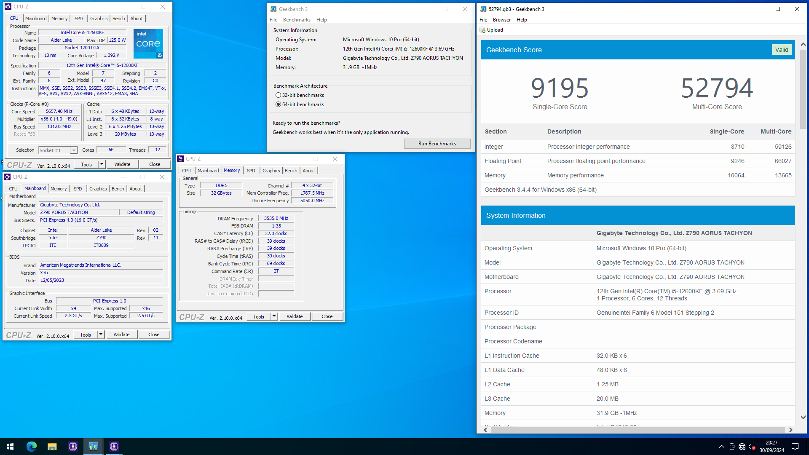
Task: Open the About tab in the Memory window
Action: 309,171
